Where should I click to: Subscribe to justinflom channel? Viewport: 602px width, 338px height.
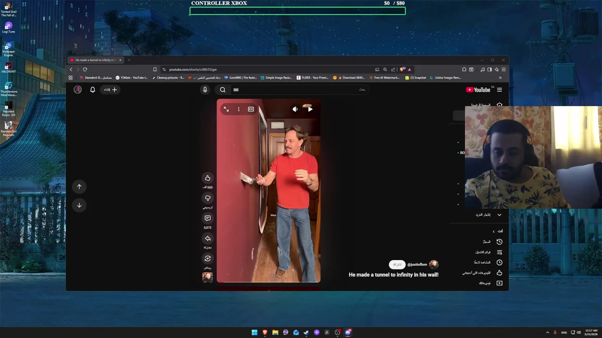(x=397, y=264)
